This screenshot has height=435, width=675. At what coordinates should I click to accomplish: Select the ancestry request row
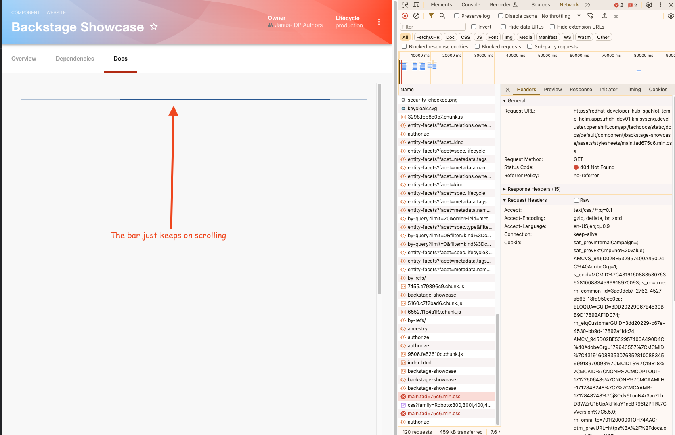tap(447, 329)
